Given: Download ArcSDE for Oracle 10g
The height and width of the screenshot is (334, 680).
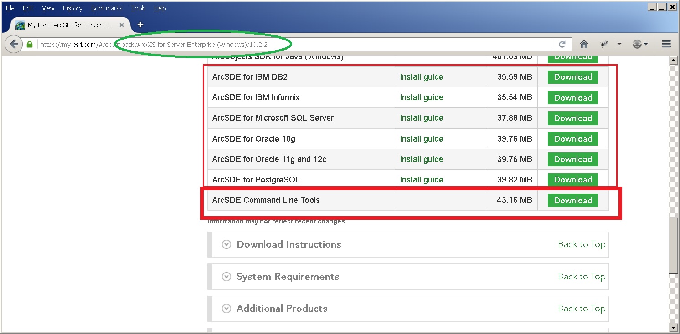Looking at the screenshot, I should coord(573,139).
